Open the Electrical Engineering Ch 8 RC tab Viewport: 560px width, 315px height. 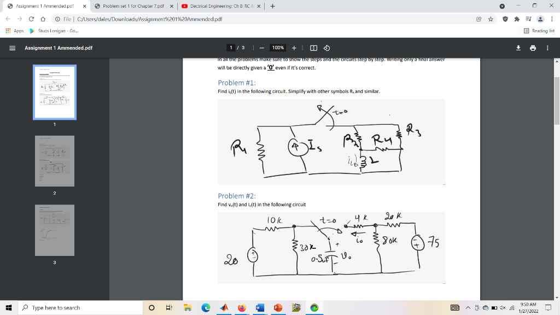tap(225, 5)
